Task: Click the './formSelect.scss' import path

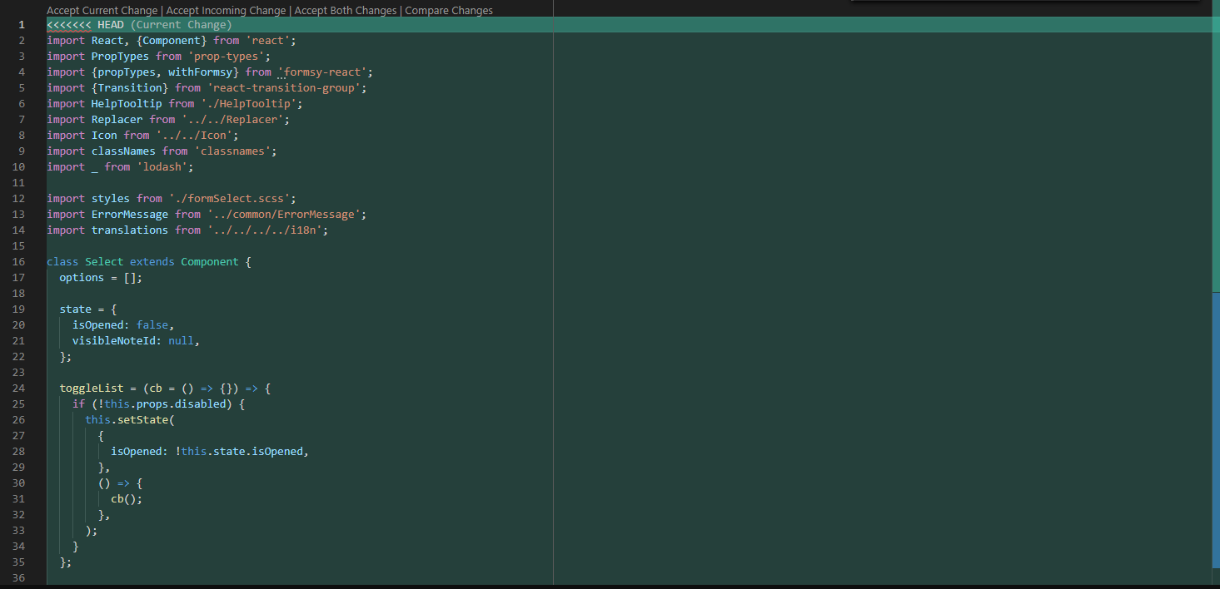Action: point(229,199)
